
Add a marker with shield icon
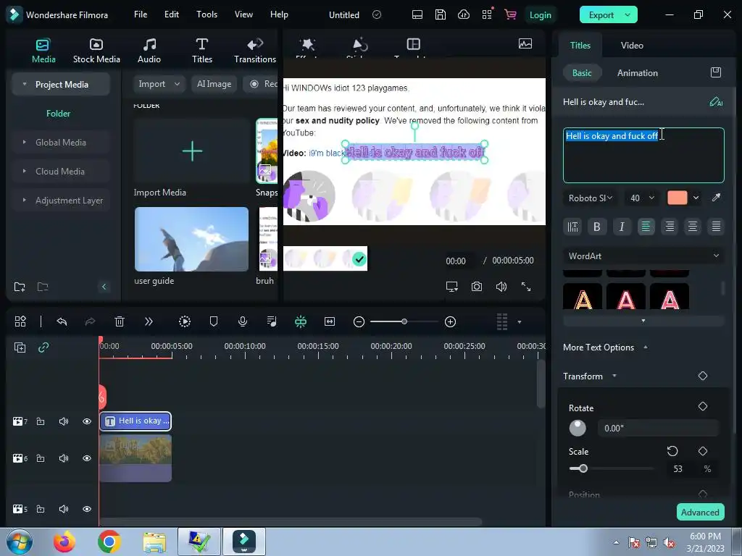click(214, 321)
